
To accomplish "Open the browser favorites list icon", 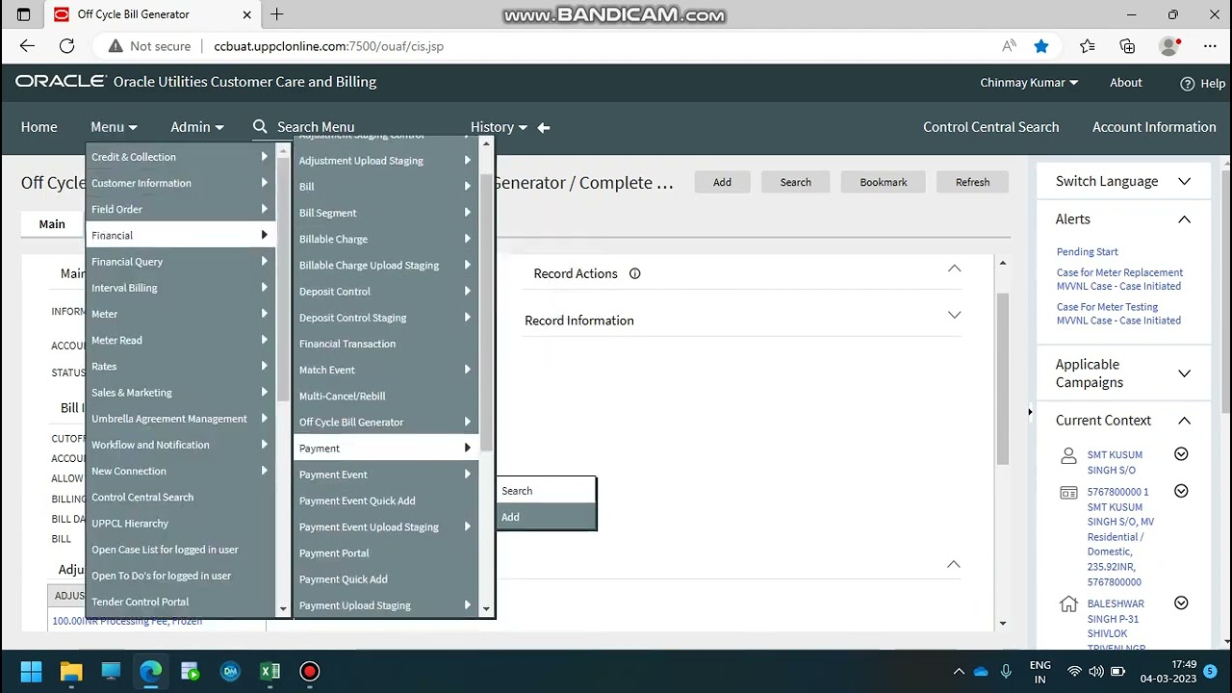I will (1087, 45).
